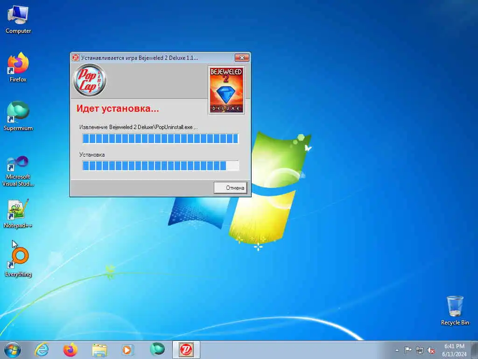Open Firefox from the taskbar
The image size is (478, 359).
(70, 350)
